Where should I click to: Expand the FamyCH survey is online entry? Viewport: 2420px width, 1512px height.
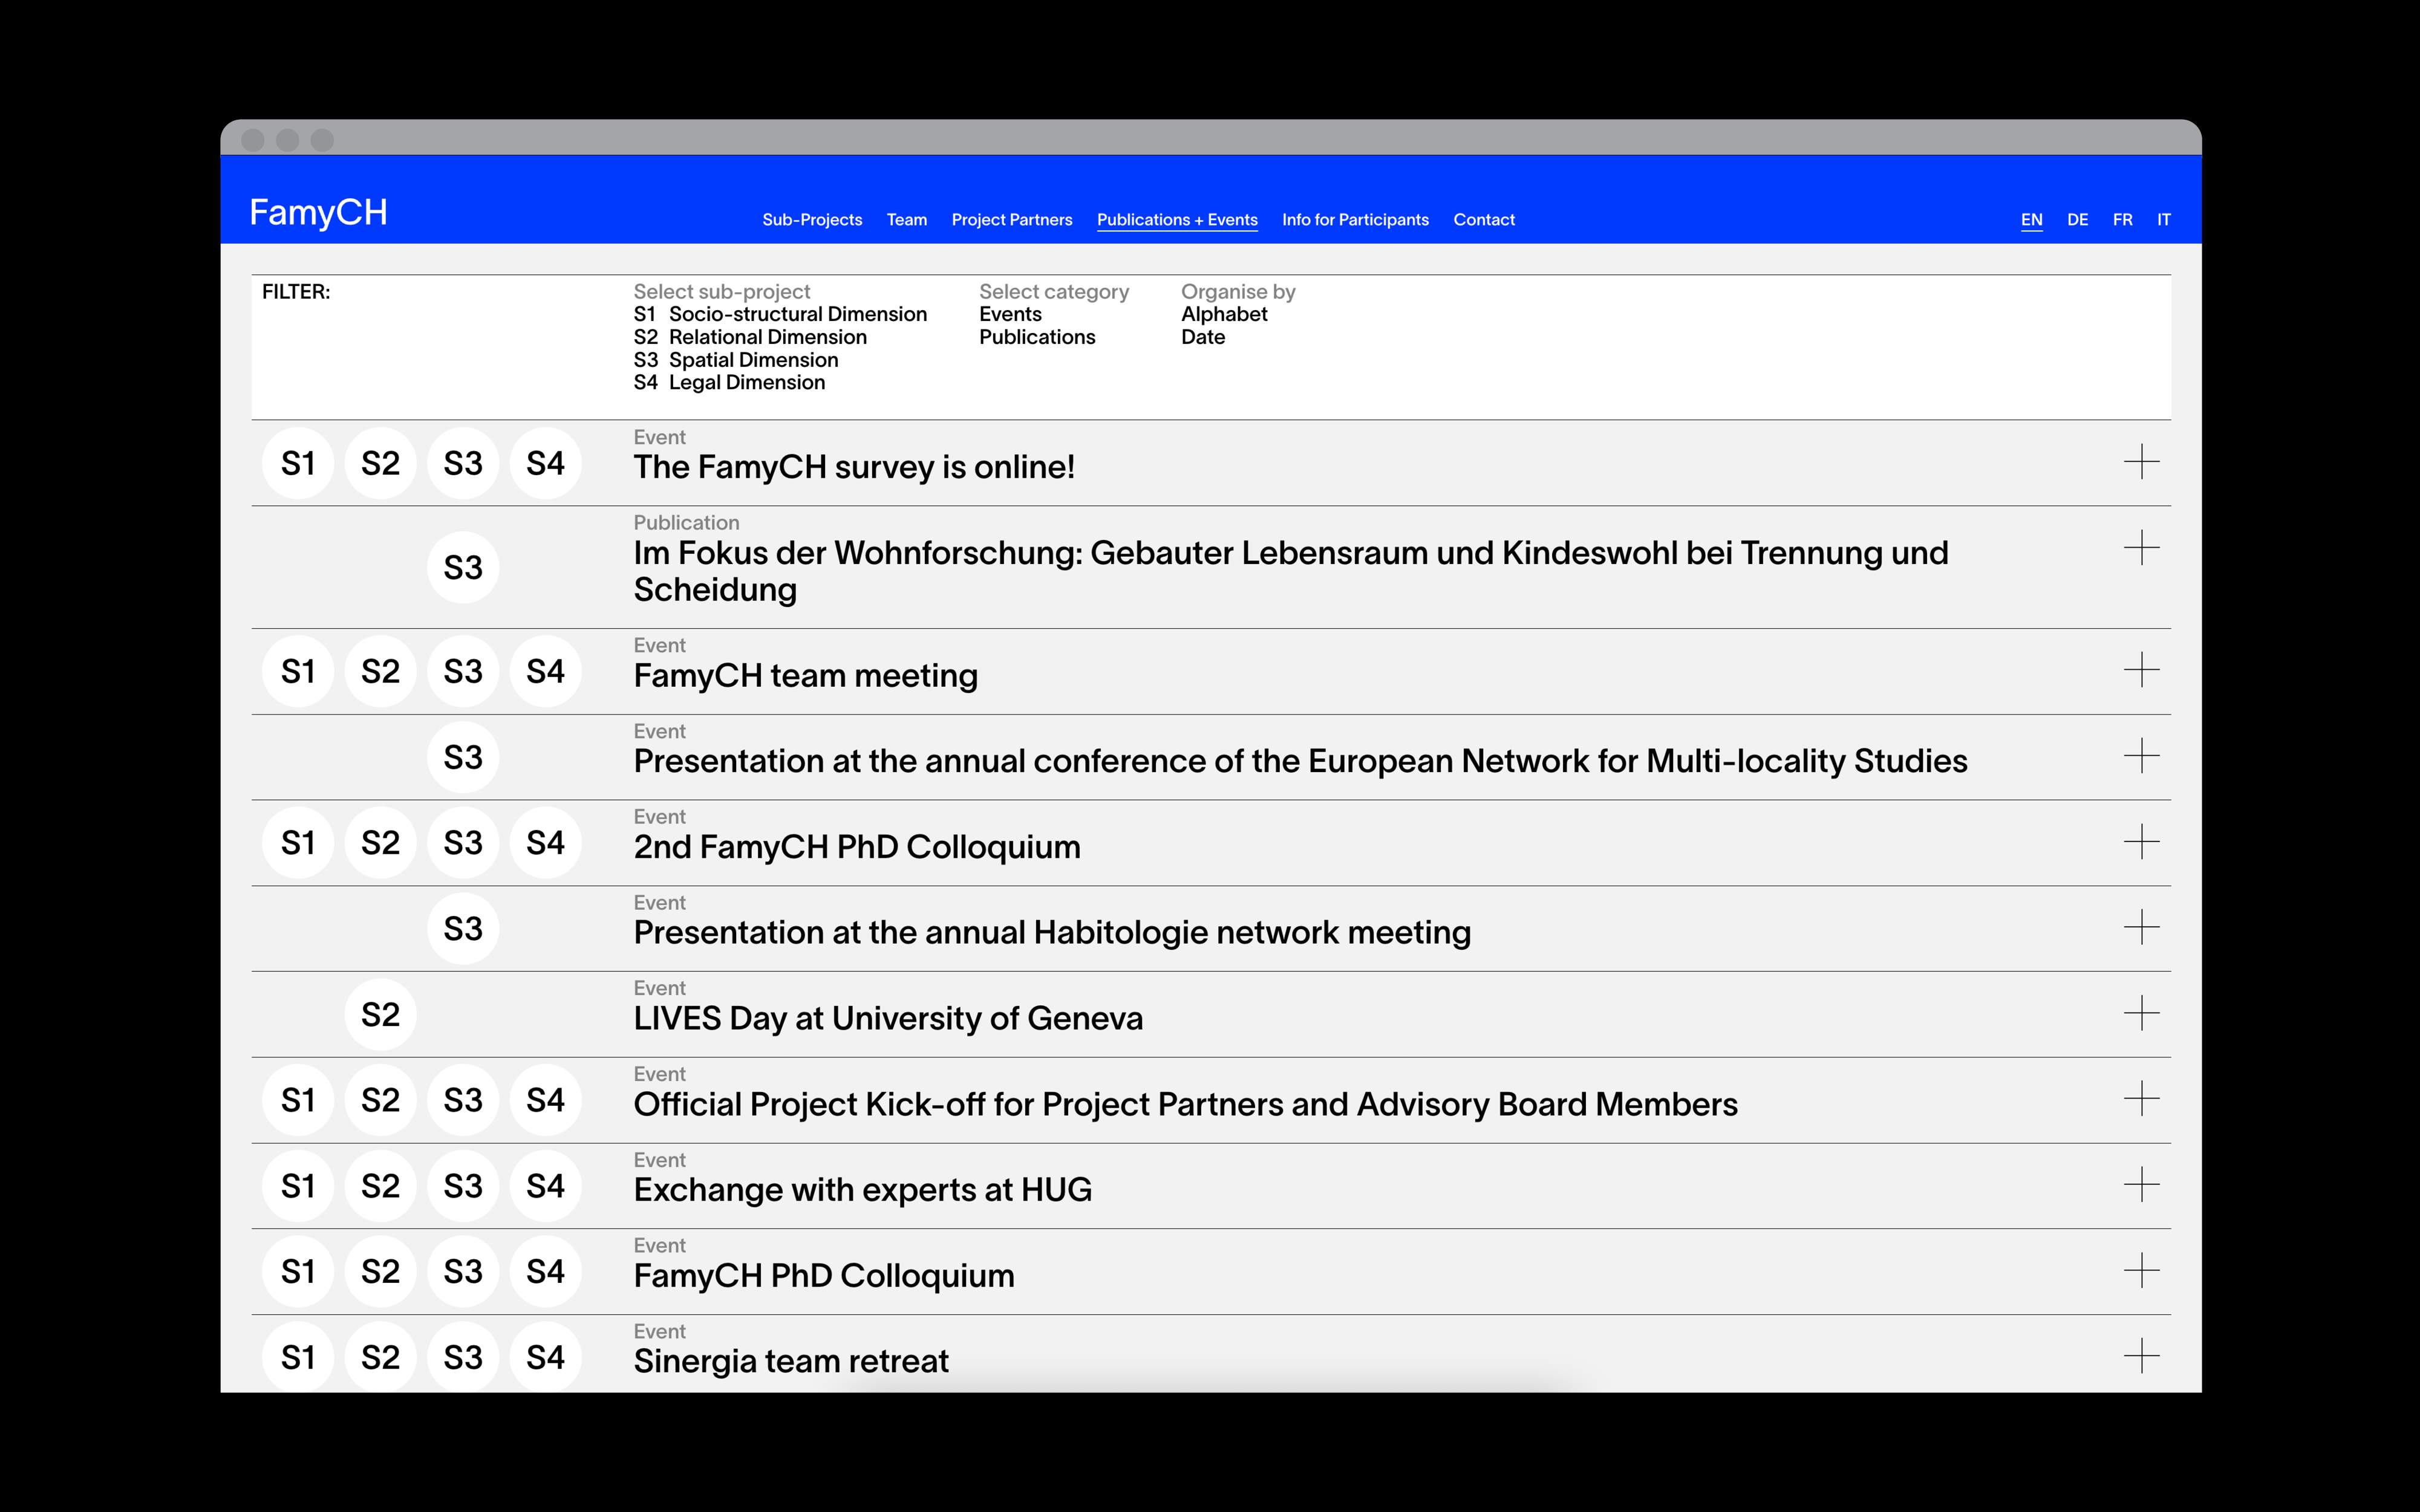(2141, 462)
